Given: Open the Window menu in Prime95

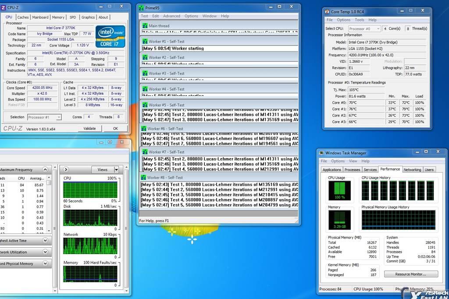Looking at the screenshot, I should click(209, 16).
